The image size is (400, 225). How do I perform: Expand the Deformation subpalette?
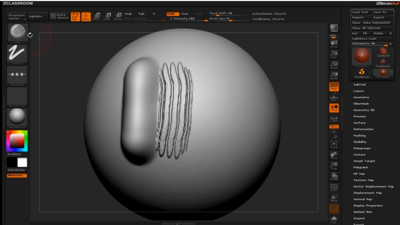[363, 129]
